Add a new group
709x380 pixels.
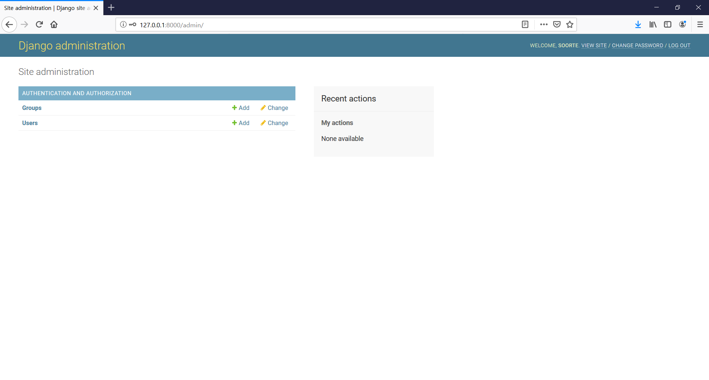pyautogui.click(x=241, y=108)
